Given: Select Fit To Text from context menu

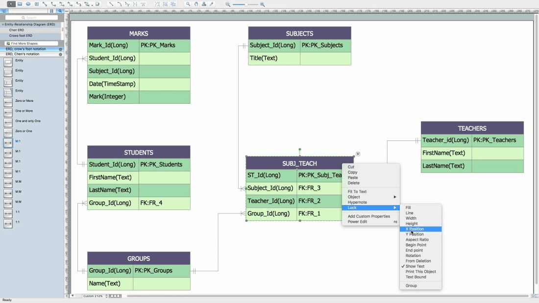Looking at the screenshot, I should [x=357, y=191].
